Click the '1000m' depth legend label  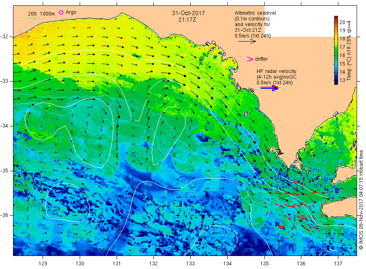click(48, 14)
